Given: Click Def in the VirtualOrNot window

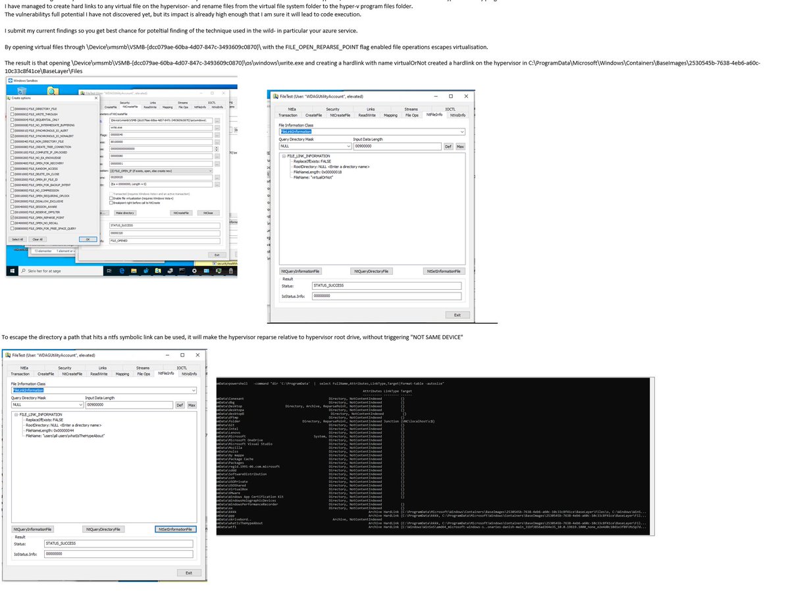Looking at the screenshot, I should coord(448,146).
